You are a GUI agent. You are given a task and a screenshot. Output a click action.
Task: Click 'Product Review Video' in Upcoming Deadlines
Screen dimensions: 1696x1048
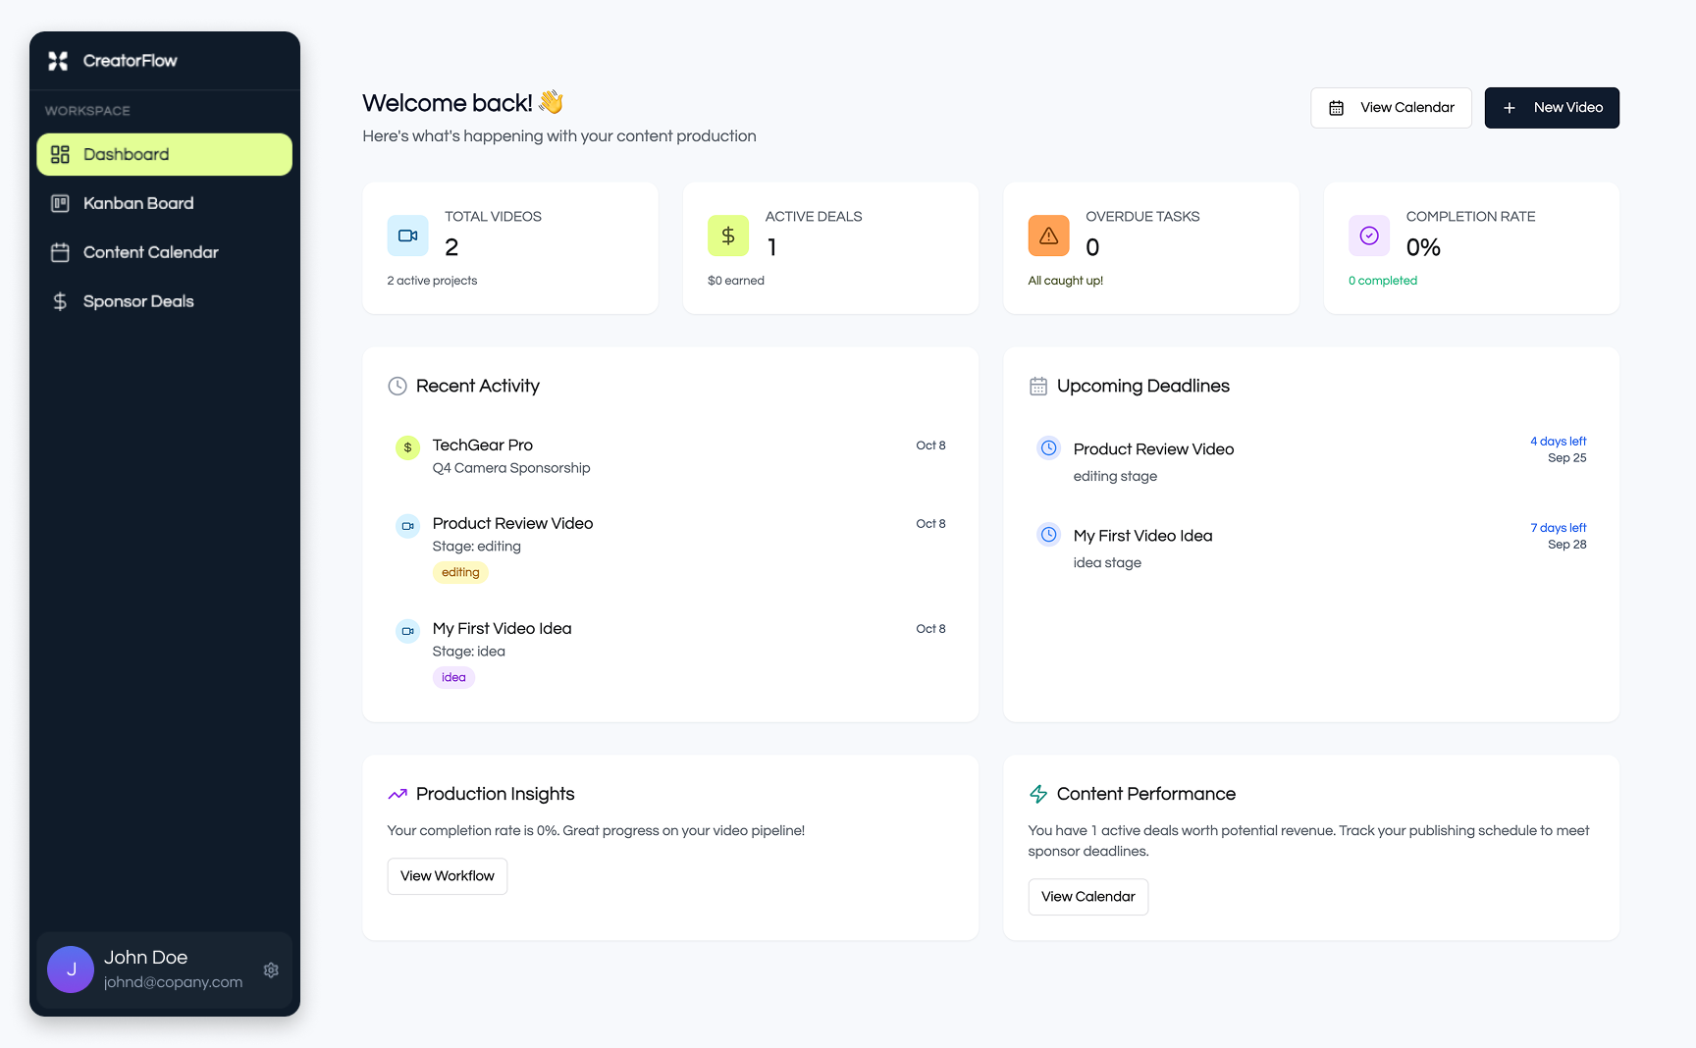click(1153, 449)
